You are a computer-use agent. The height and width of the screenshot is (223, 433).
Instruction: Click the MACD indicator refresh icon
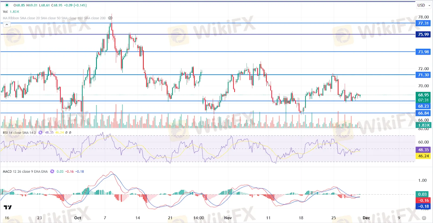click(52, 171)
